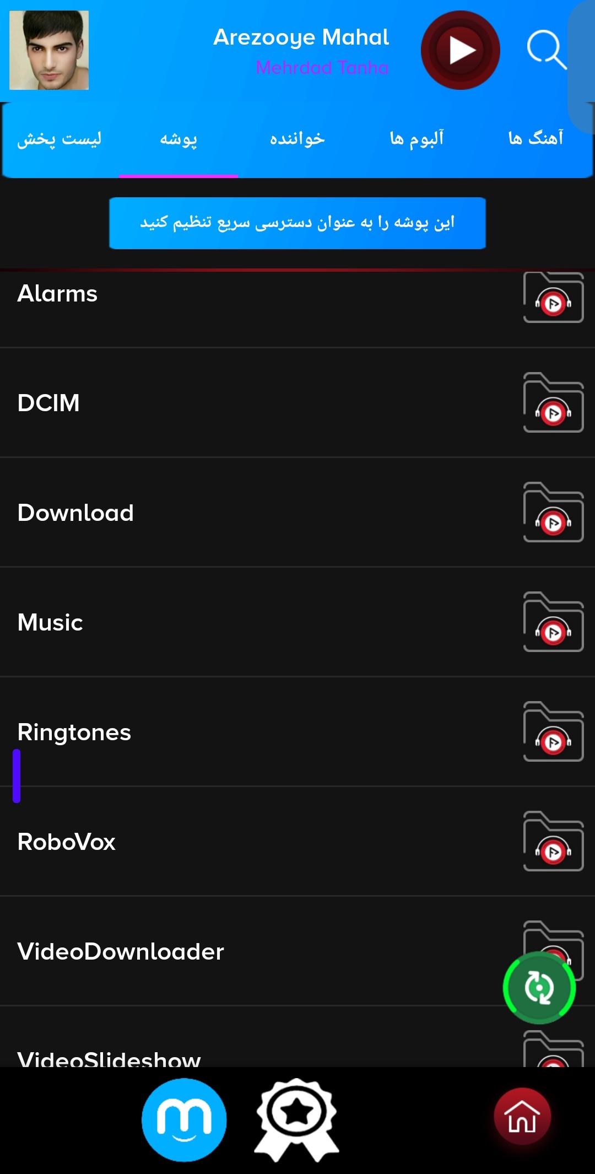The width and height of the screenshot is (595, 1174).
Task: Open the search magnifier icon
Action: (x=547, y=50)
